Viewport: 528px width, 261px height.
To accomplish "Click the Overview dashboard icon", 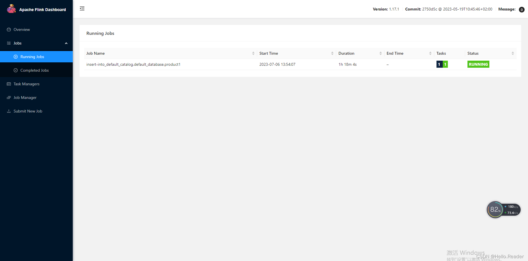I will [9, 29].
